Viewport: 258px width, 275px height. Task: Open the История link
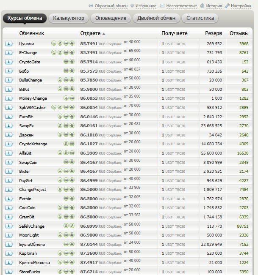(214, 6)
